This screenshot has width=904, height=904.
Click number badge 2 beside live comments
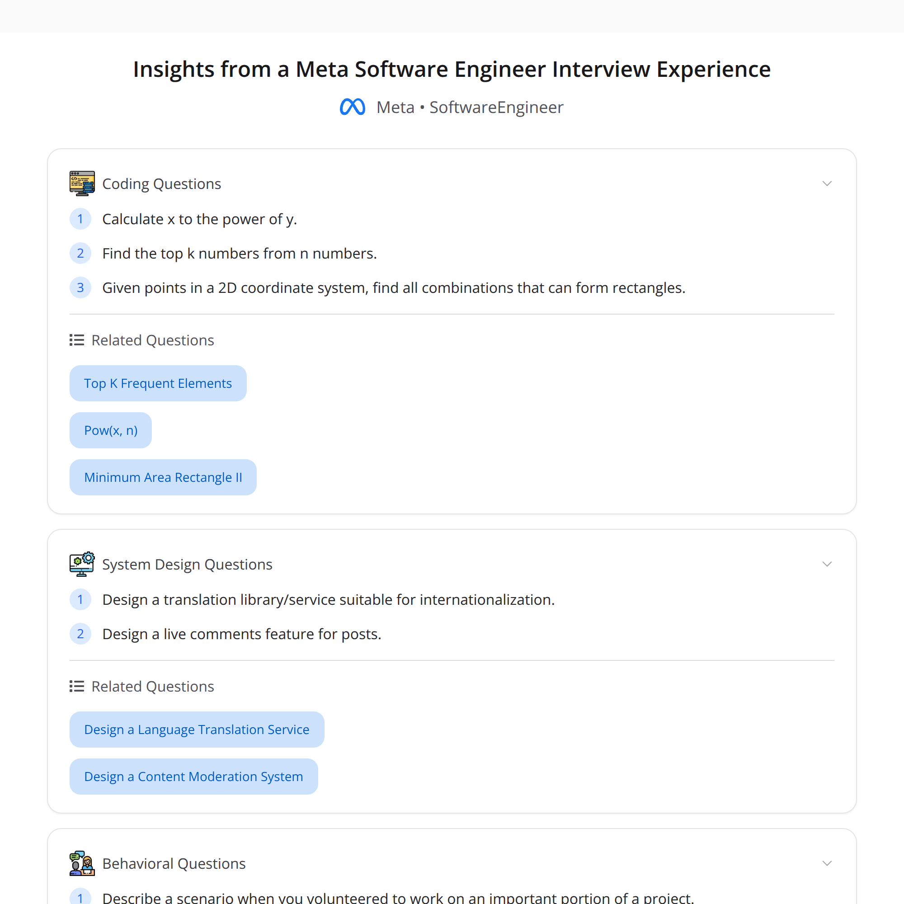tap(80, 634)
